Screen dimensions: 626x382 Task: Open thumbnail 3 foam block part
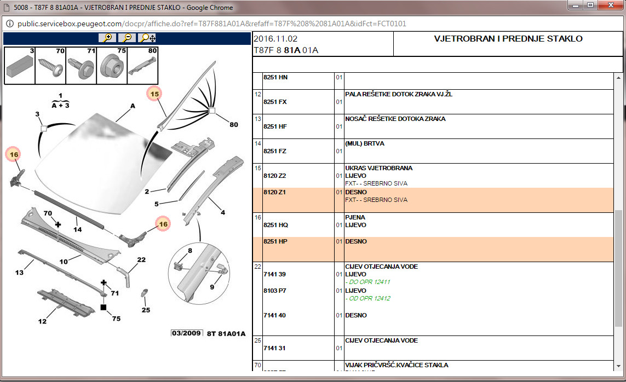(20, 65)
